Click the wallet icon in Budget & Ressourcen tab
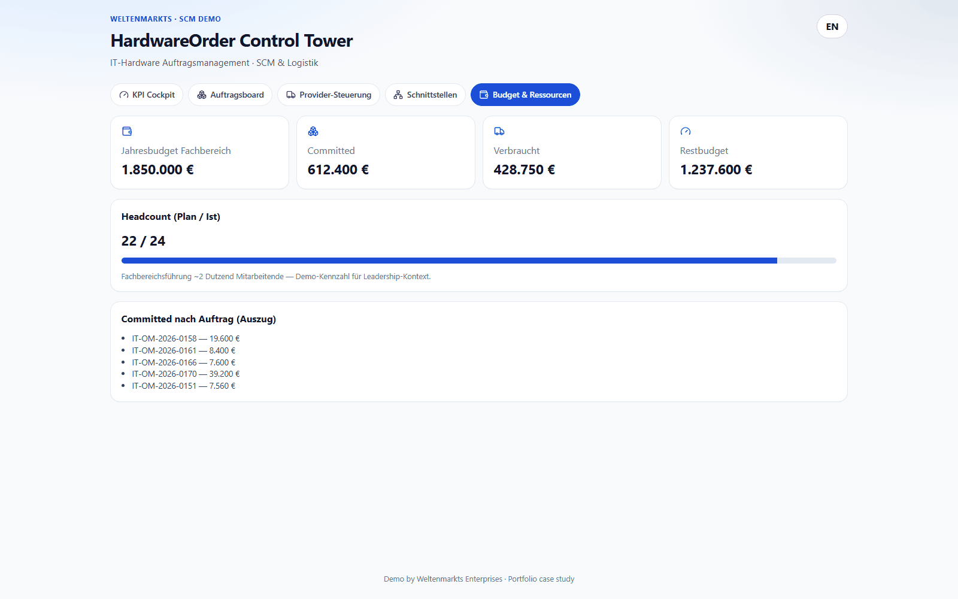This screenshot has height=599, width=958. (x=484, y=95)
